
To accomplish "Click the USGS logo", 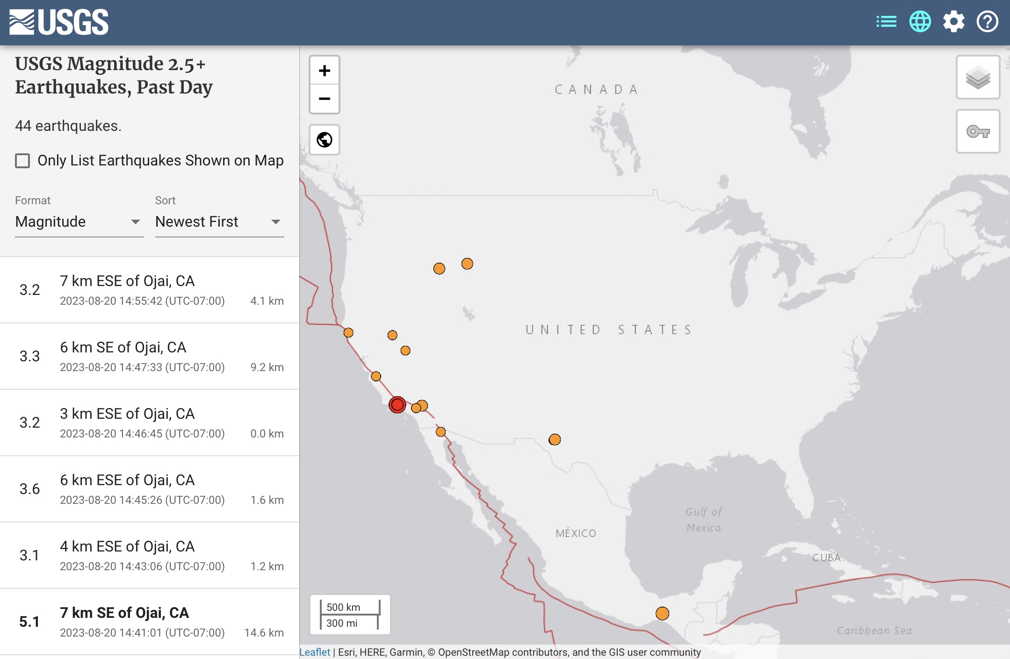I will 59,22.
